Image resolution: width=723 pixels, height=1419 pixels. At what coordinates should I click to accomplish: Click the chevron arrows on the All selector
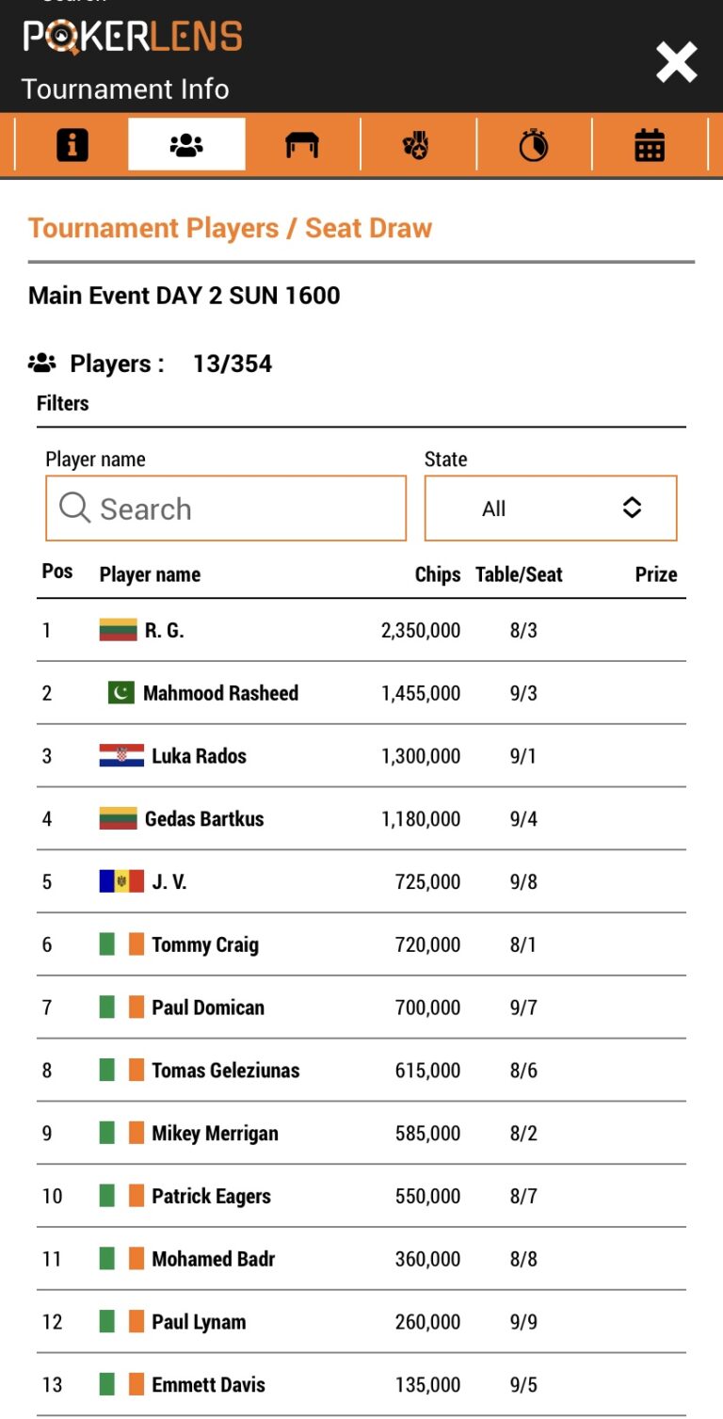pos(632,508)
